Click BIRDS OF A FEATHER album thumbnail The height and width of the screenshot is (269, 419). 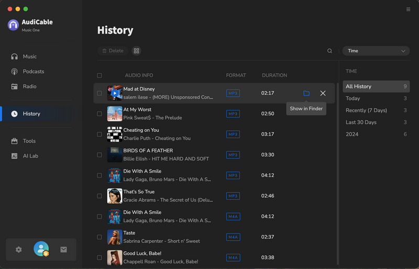[x=115, y=155]
